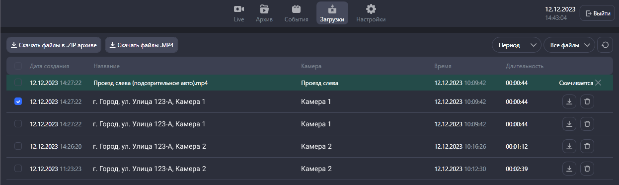This screenshot has height=185, width=619.
Task: Download the 00:02:39 Камера 2 recording
Action: point(569,169)
